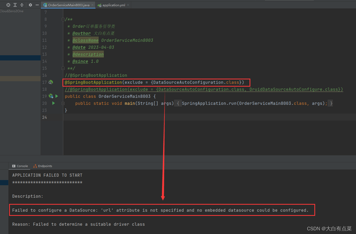Viewport: 356px width, 234px height.
Task: Click DataSourceAutoConfiguration in line 17
Action: [x=188, y=82]
